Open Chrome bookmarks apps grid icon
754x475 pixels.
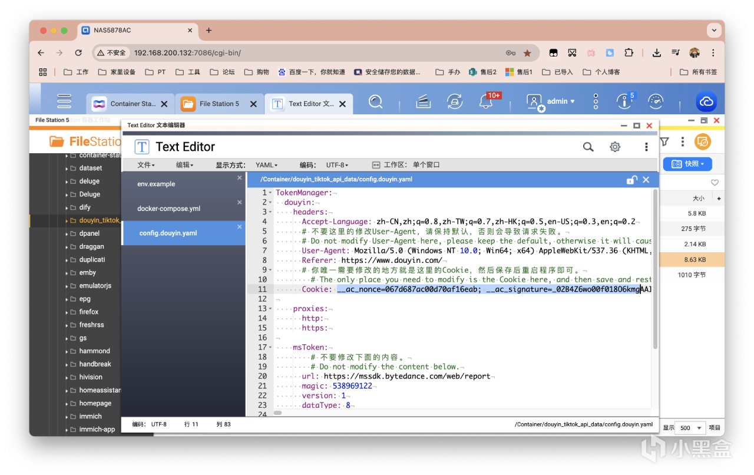(x=43, y=72)
